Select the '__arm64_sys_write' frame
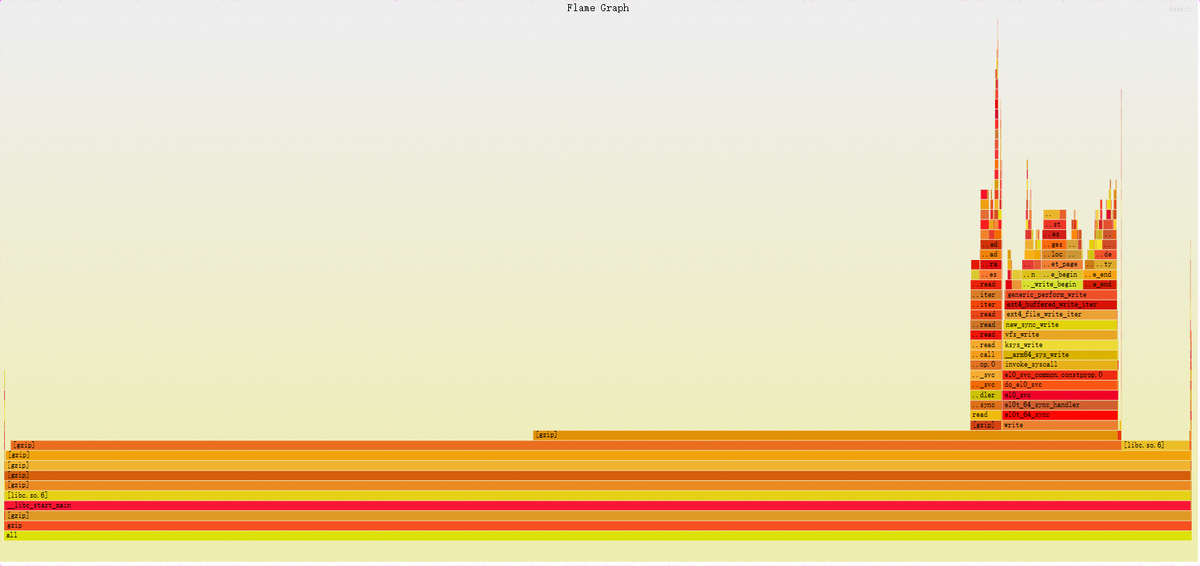Screen dimensions: 1200x566 (1060, 355)
